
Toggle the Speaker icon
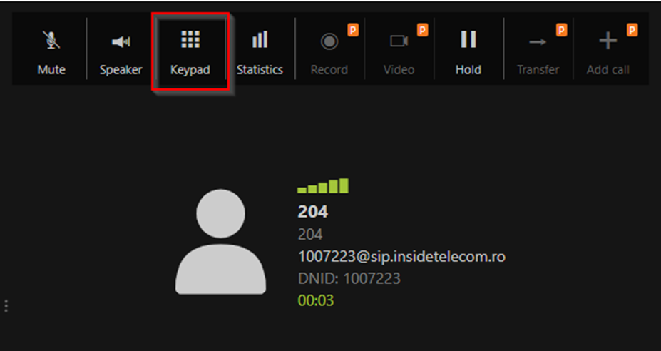click(x=121, y=41)
